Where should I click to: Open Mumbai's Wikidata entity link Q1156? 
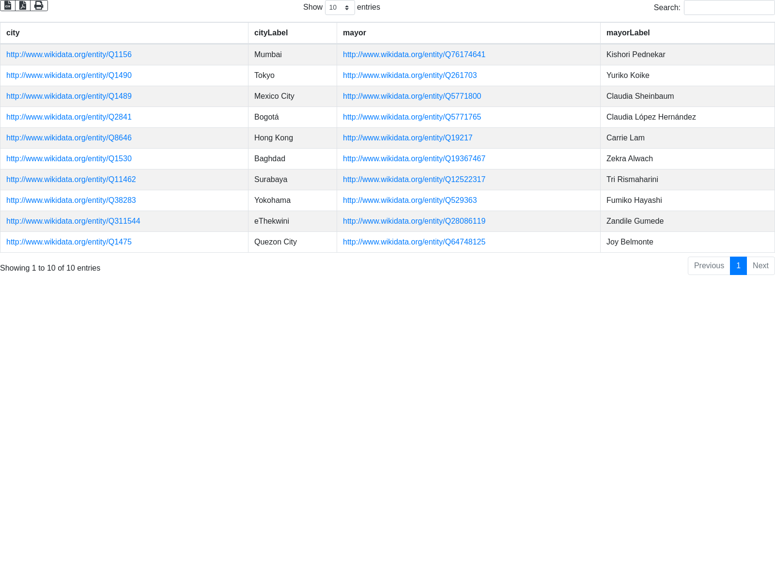(69, 55)
